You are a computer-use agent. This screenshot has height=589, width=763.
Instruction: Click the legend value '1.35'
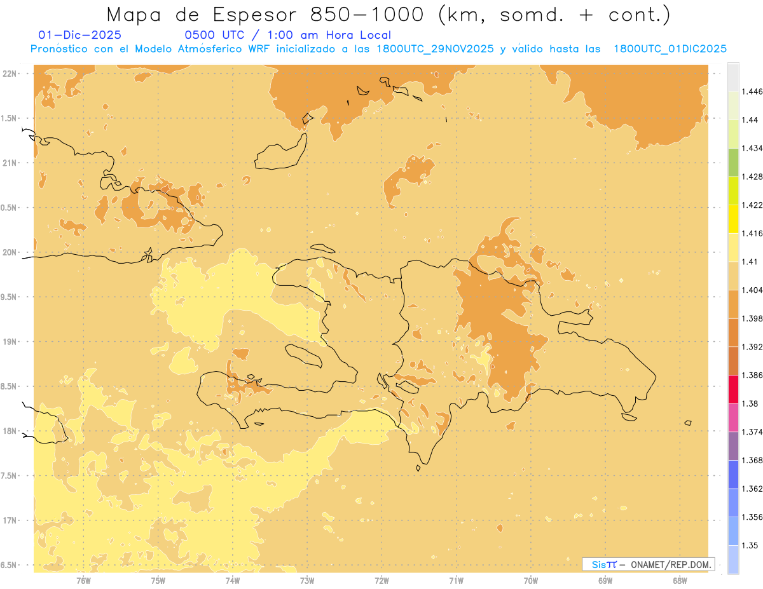(x=750, y=545)
